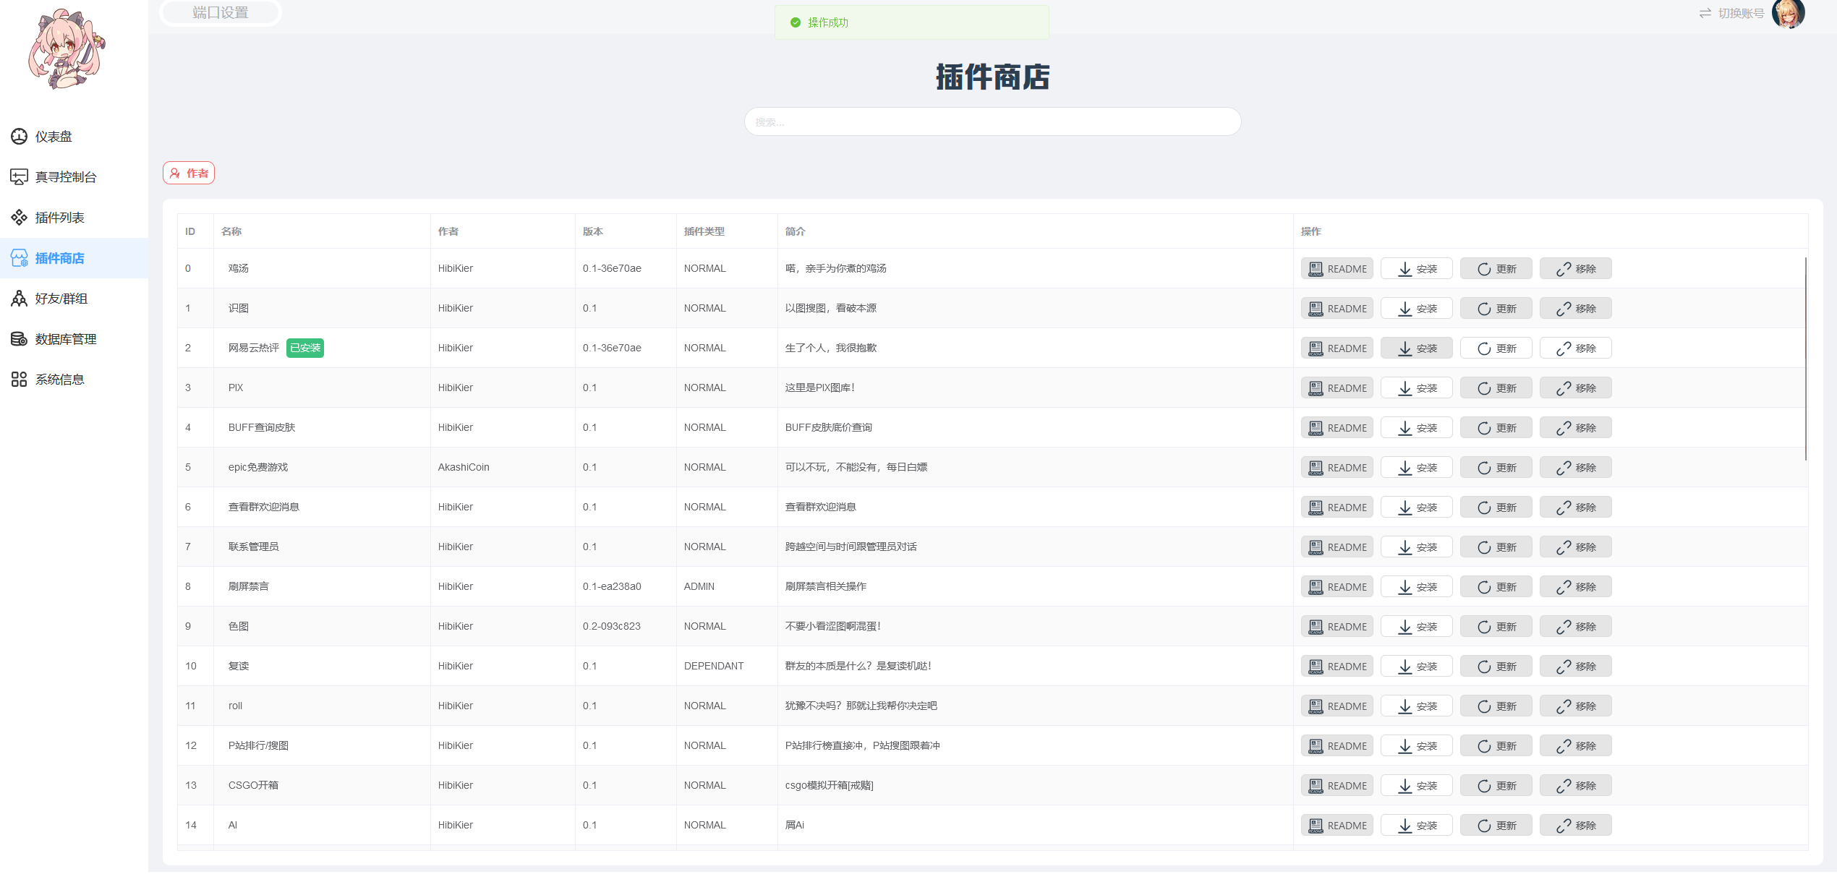The height and width of the screenshot is (882, 1837).
Task: Click the 作者 author filter tag
Action: pyautogui.click(x=188, y=173)
